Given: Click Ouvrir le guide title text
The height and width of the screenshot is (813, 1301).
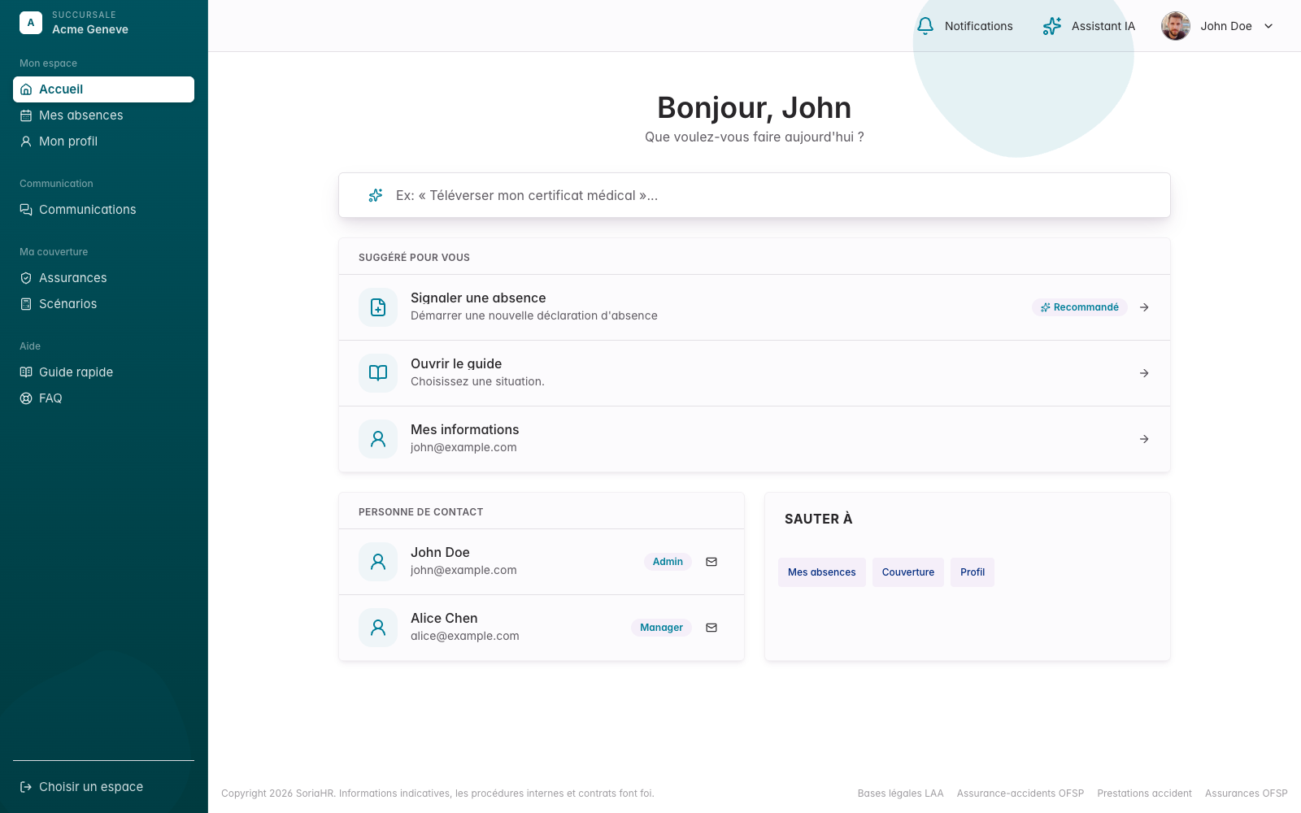Looking at the screenshot, I should point(456,363).
